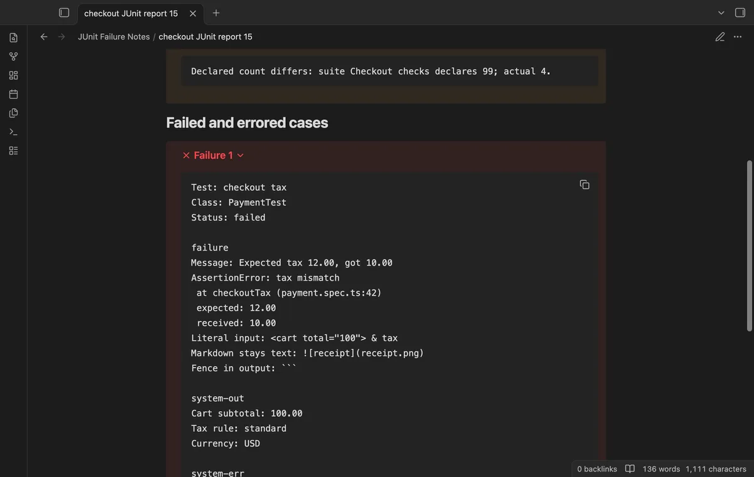This screenshot has height=477, width=754.
Task: Navigate forward with right arrow
Action: 62,36
